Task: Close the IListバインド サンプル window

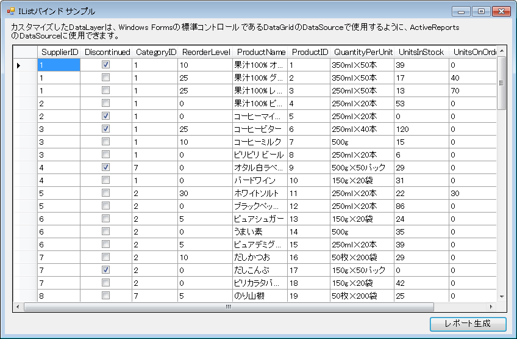Action: (x=501, y=12)
